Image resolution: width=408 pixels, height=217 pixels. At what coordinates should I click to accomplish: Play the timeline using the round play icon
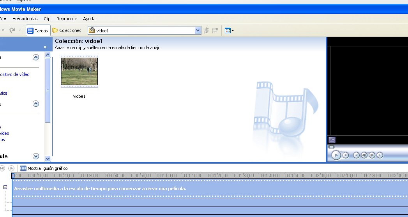[11, 168]
